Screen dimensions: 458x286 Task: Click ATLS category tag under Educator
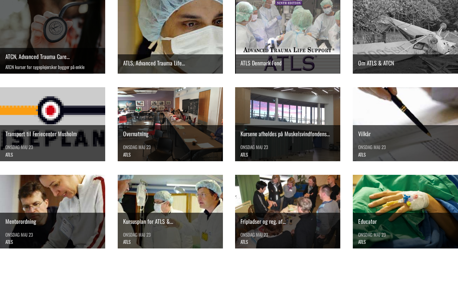tap(362, 242)
